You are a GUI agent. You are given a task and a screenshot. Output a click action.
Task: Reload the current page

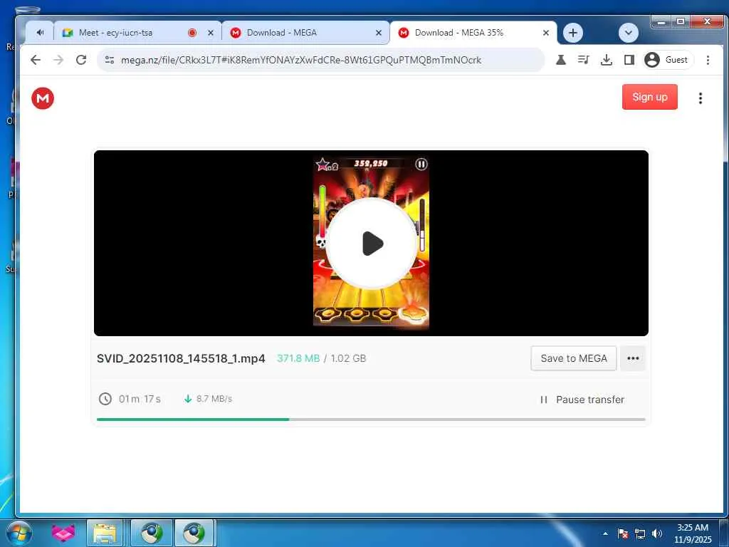[81, 60]
